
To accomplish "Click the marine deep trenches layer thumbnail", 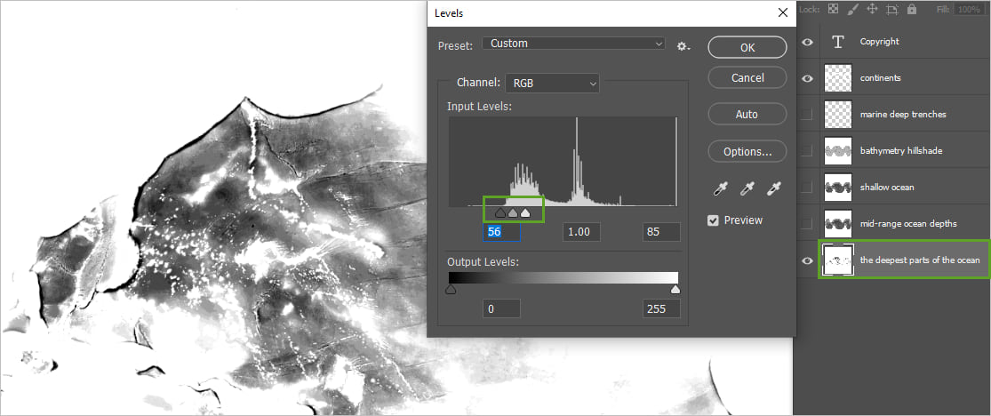I will coord(838,115).
